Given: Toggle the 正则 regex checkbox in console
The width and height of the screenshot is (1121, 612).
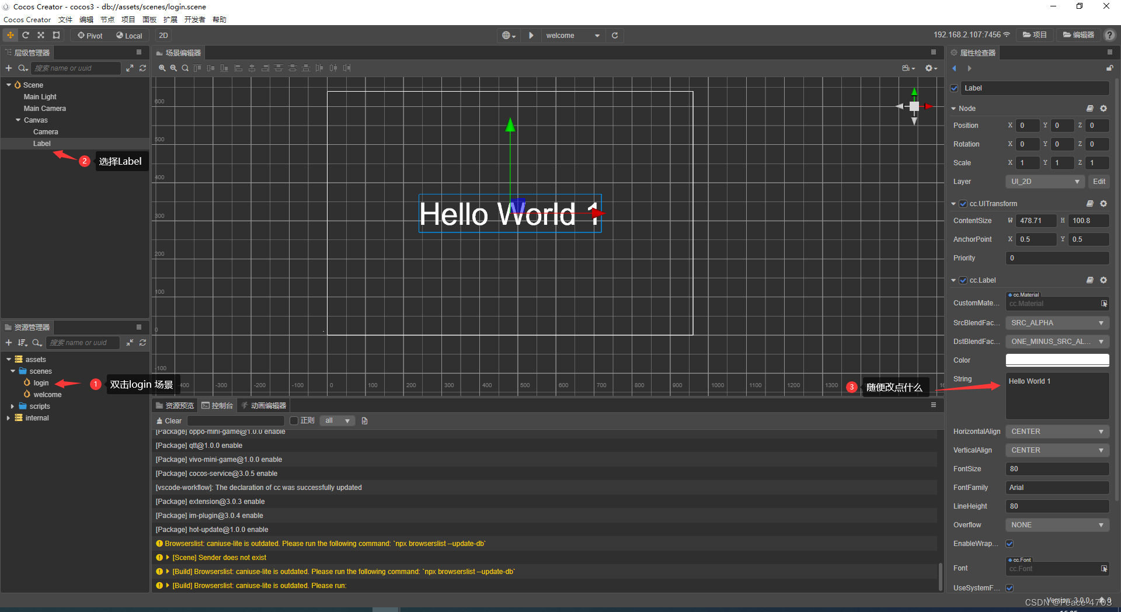Looking at the screenshot, I should coord(294,420).
